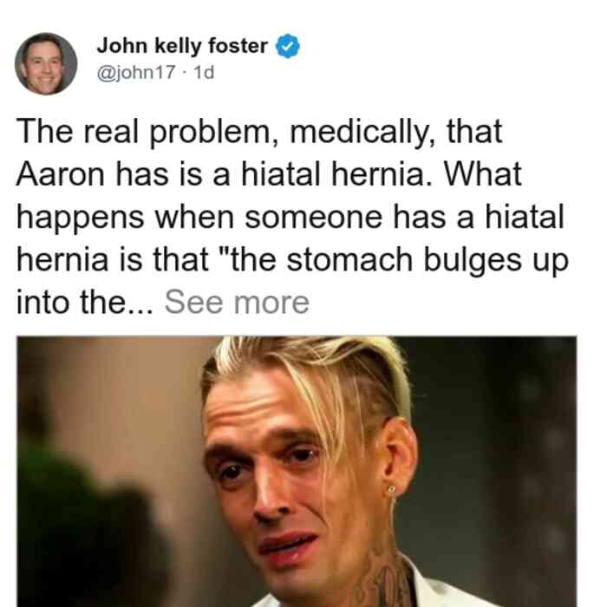Open John kelly foster's profile avatar
The height and width of the screenshot is (607, 607).
tap(46, 63)
